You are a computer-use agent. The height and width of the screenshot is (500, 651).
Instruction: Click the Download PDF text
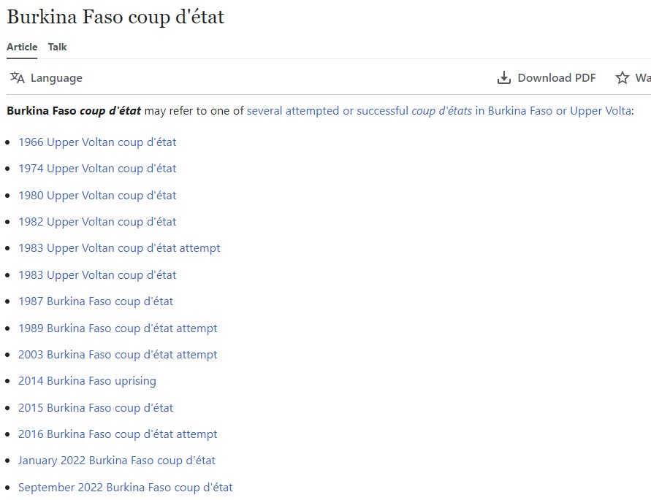click(x=556, y=78)
